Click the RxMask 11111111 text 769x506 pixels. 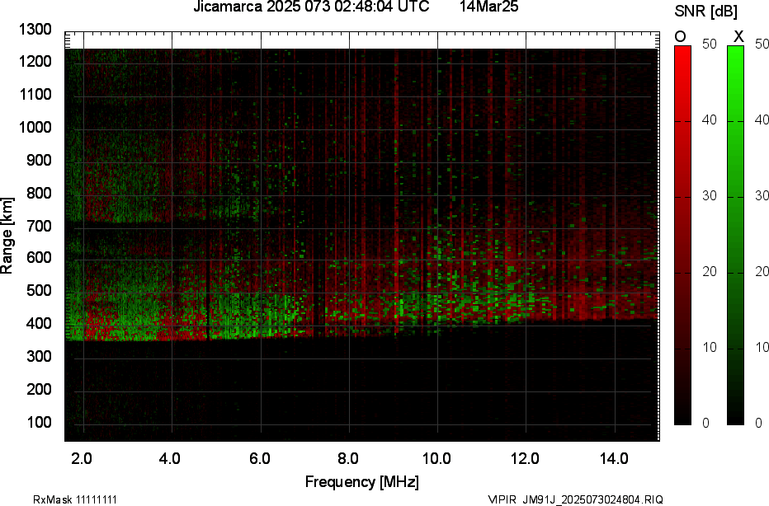tap(62, 499)
